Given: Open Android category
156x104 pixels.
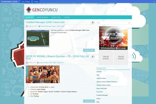Looking at the screenshot, I should 99,72.
